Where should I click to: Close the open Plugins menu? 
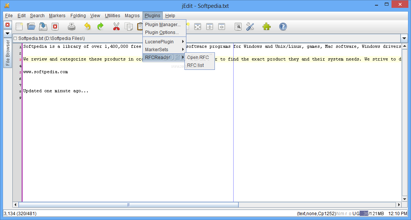click(x=153, y=16)
